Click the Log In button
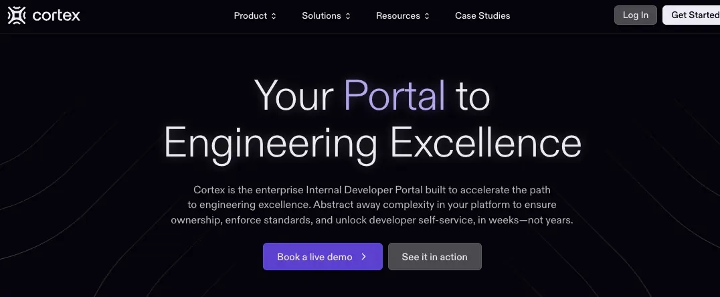Viewport: 720px width, 297px height. point(636,15)
